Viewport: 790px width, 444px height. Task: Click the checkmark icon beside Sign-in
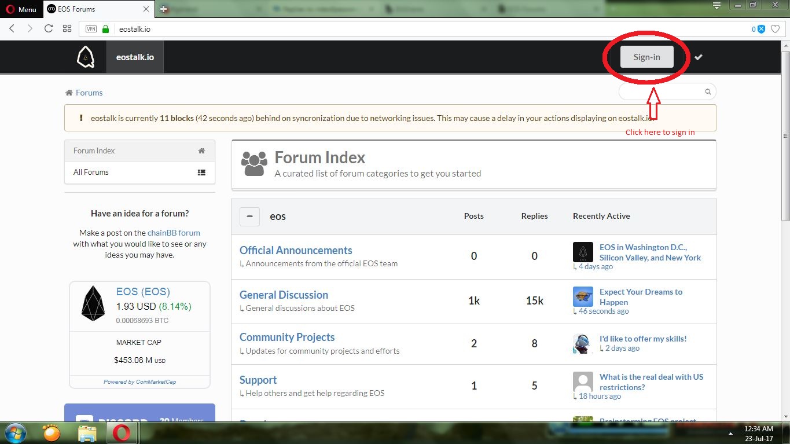click(699, 57)
